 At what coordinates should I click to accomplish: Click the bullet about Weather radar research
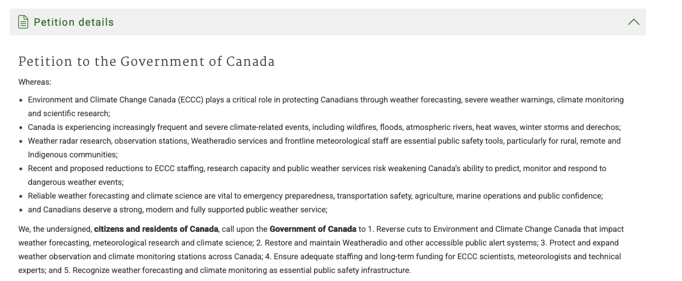coord(324,148)
